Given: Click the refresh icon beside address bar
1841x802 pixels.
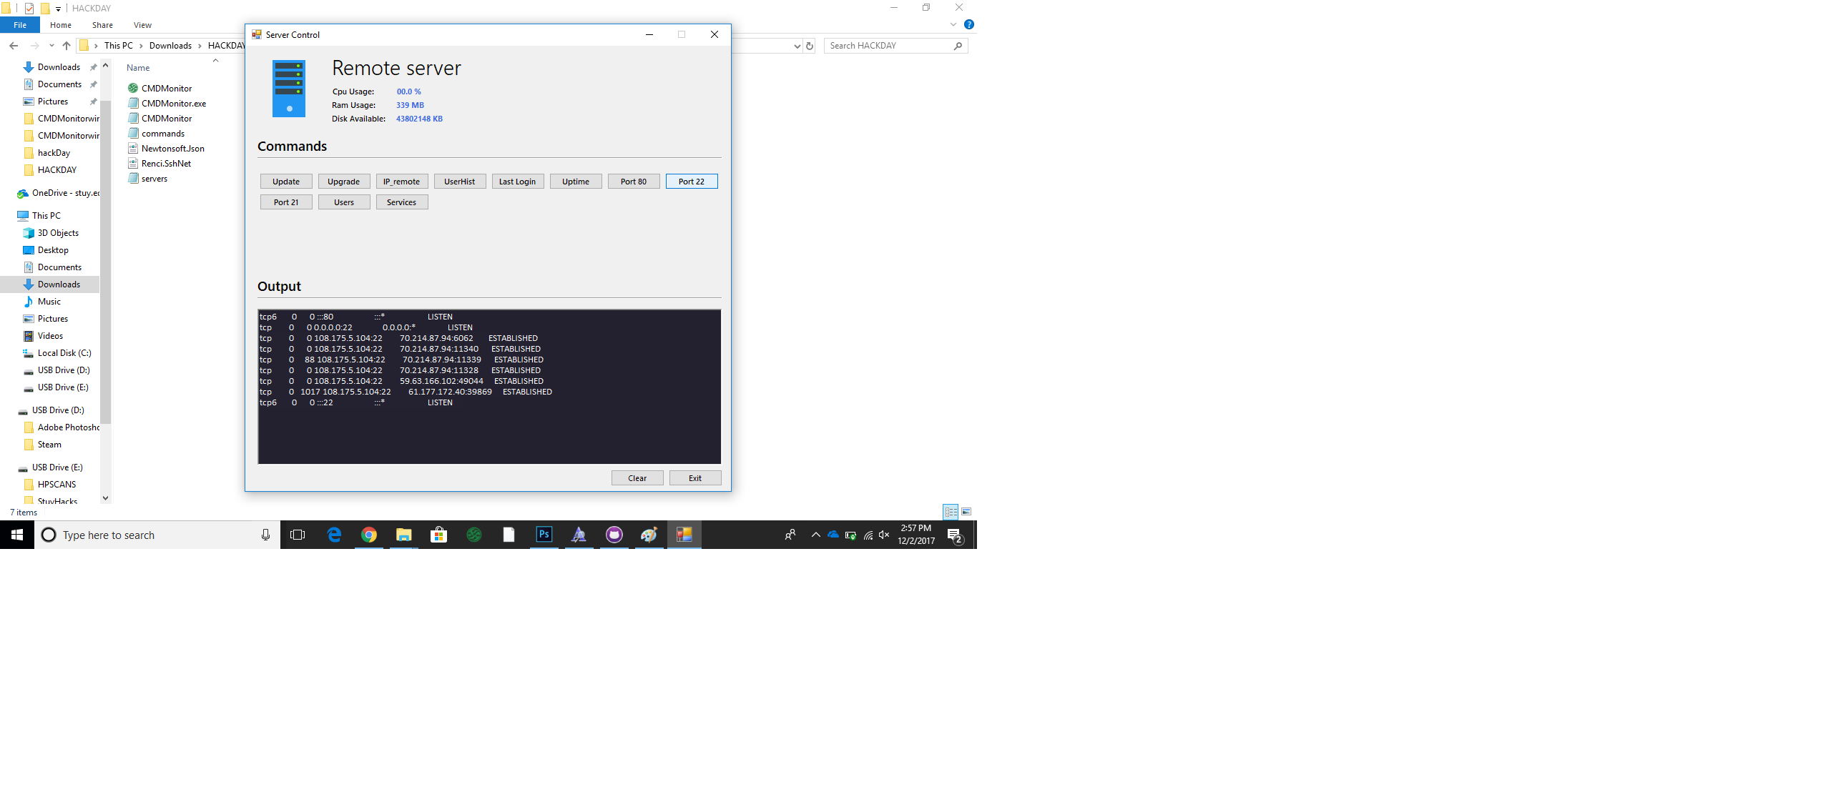Looking at the screenshot, I should (x=810, y=46).
